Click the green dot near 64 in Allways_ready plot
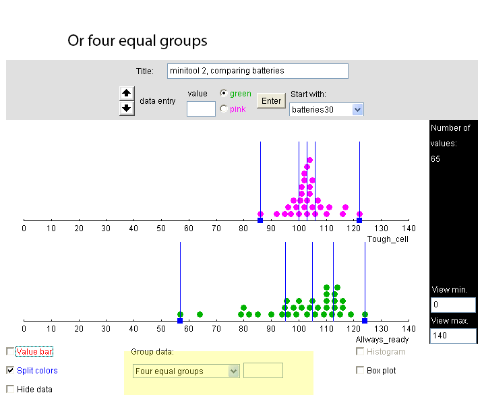Image resolution: width=482 pixels, height=395 pixels. pyautogui.click(x=200, y=315)
